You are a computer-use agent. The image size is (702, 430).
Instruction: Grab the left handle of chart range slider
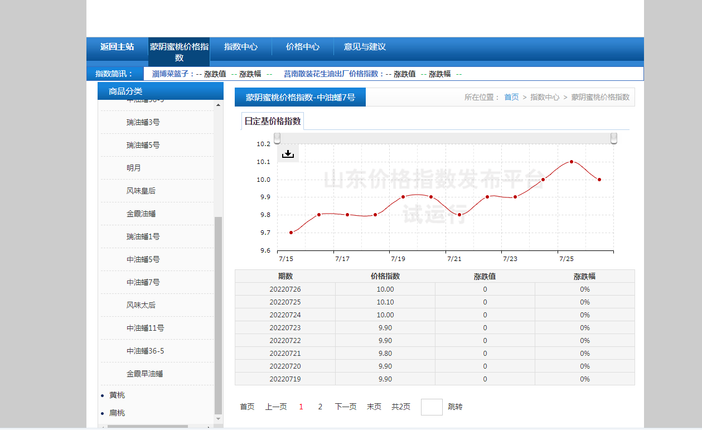tap(277, 138)
